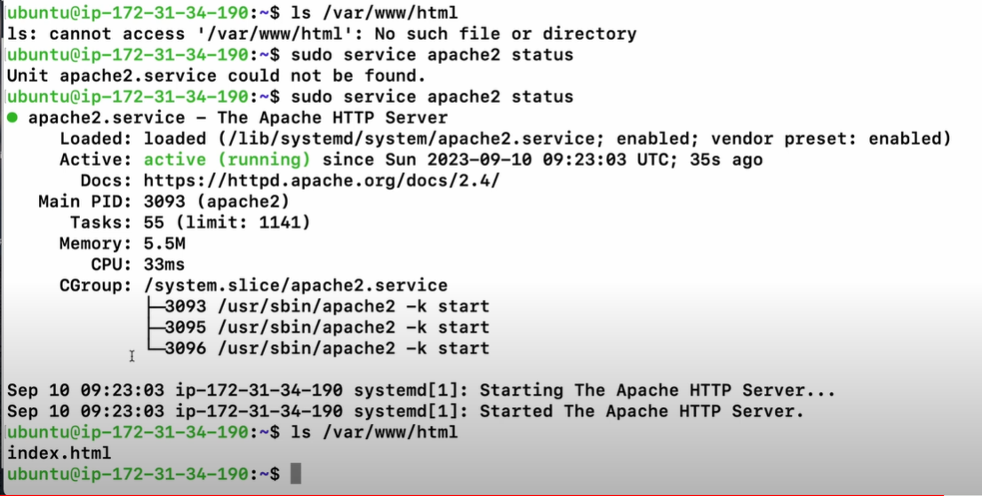Select the '33ms' CPU value
This screenshot has height=496, width=982.
coord(164,264)
